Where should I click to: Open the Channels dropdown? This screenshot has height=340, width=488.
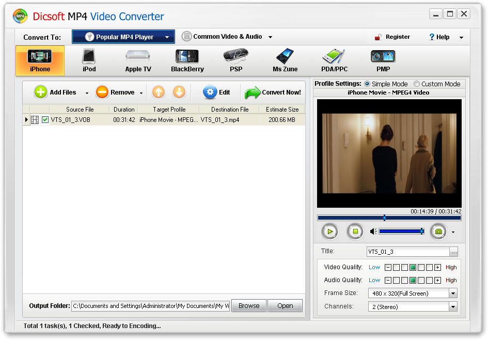(453, 307)
